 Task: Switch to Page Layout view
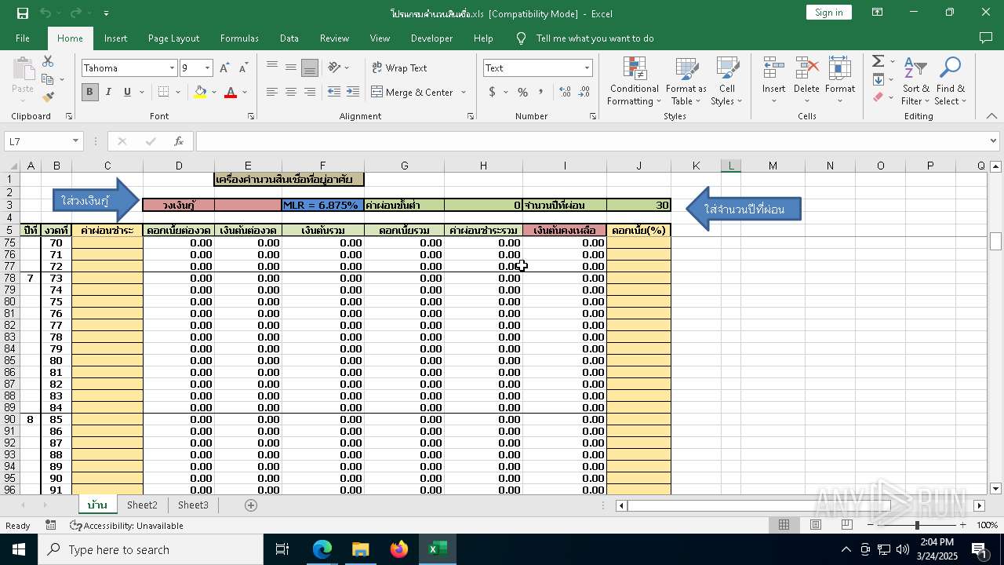[816, 525]
